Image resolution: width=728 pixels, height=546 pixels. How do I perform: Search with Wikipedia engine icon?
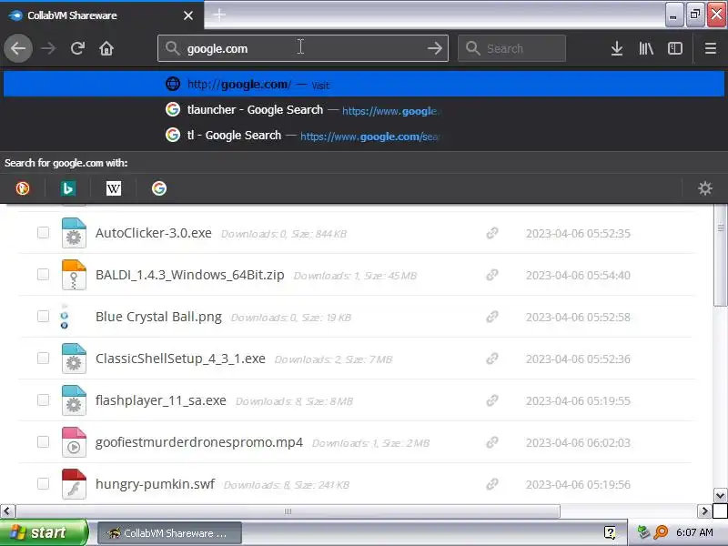click(x=114, y=188)
